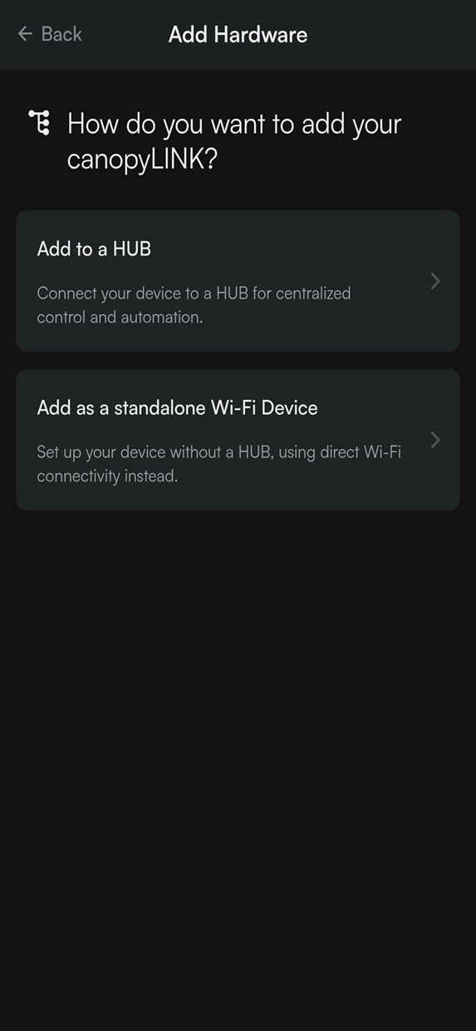
Task: Click the Add Hardware header title
Action: 238,34
